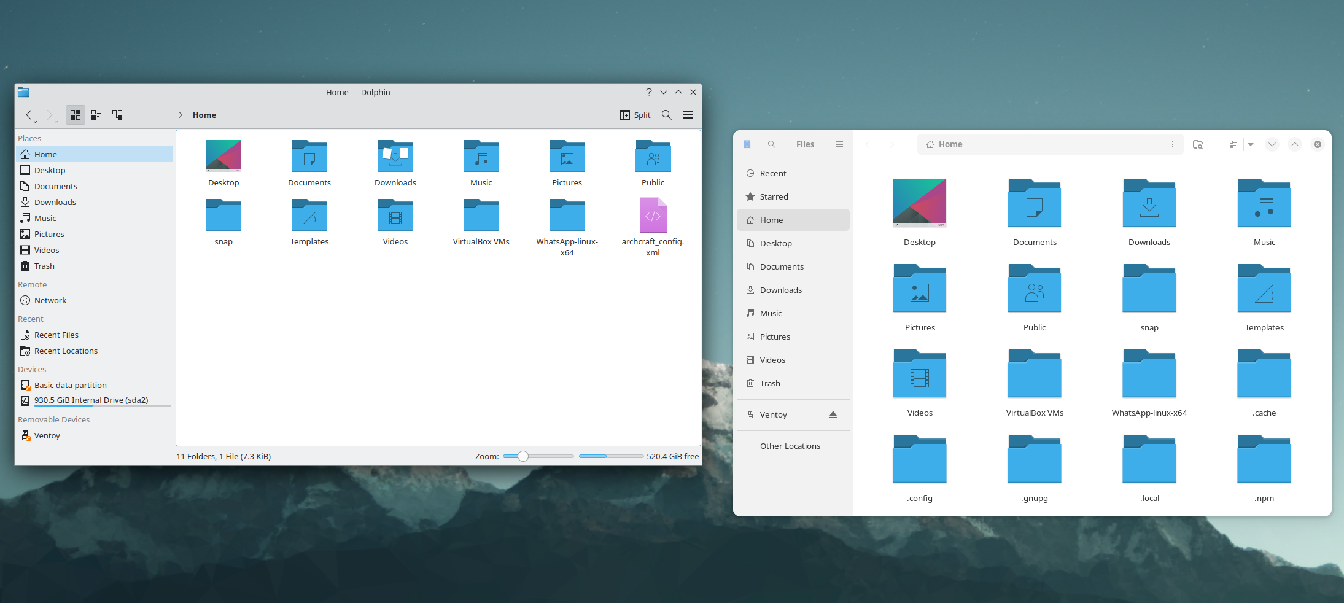Expand the breadcrumb arrow before Home in Dolphin
Screen dimensions: 1344x603
pos(181,115)
